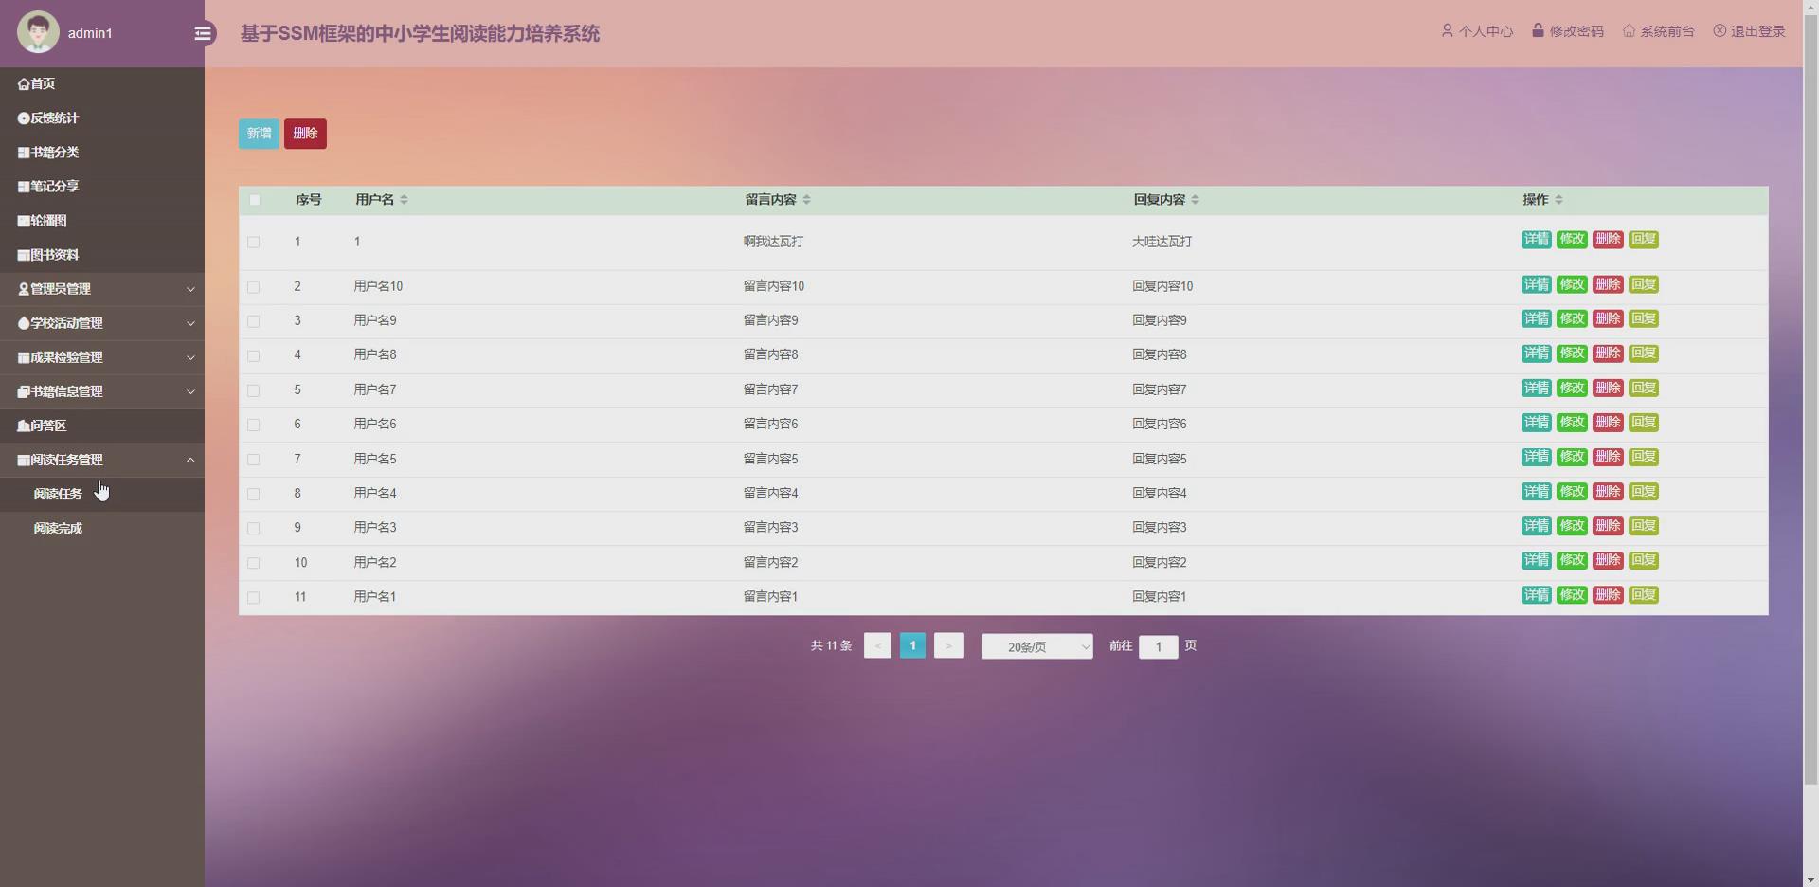
Task: Expand 管理员管理 submenu
Action: [102, 289]
